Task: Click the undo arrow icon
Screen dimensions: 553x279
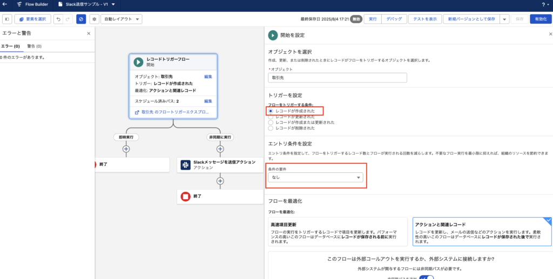Action: click(58, 19)
